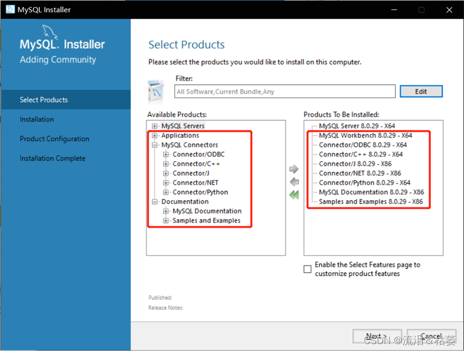Expand the Connector/J node

tap(166, 173)
